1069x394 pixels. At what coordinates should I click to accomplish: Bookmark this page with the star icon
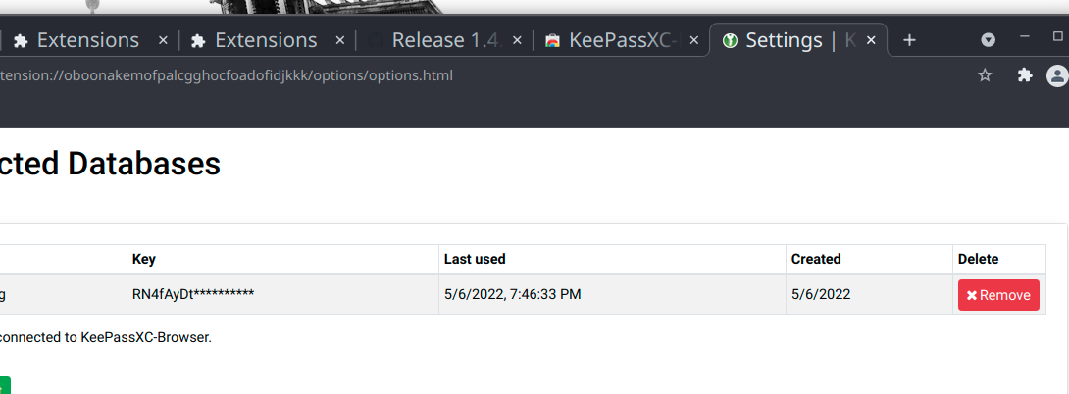click(x=985, y=75)
